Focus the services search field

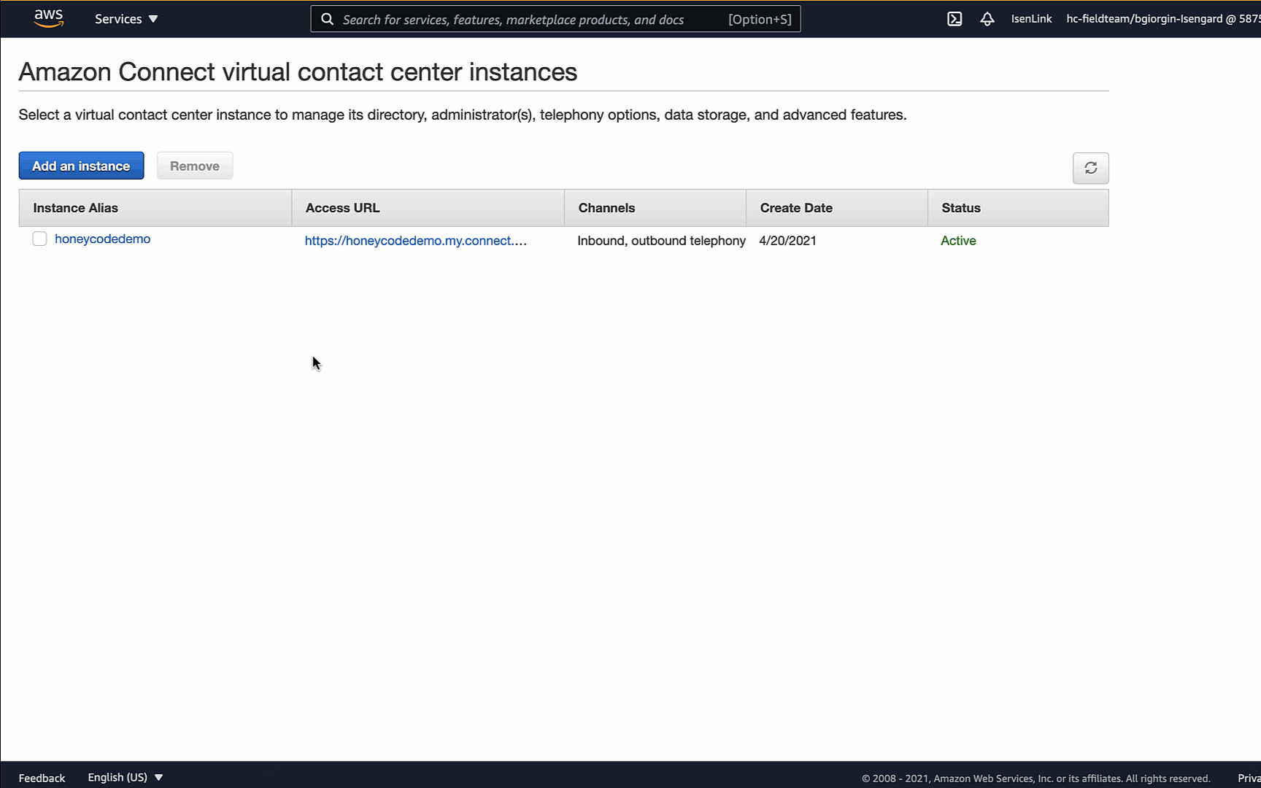[555, 19]
